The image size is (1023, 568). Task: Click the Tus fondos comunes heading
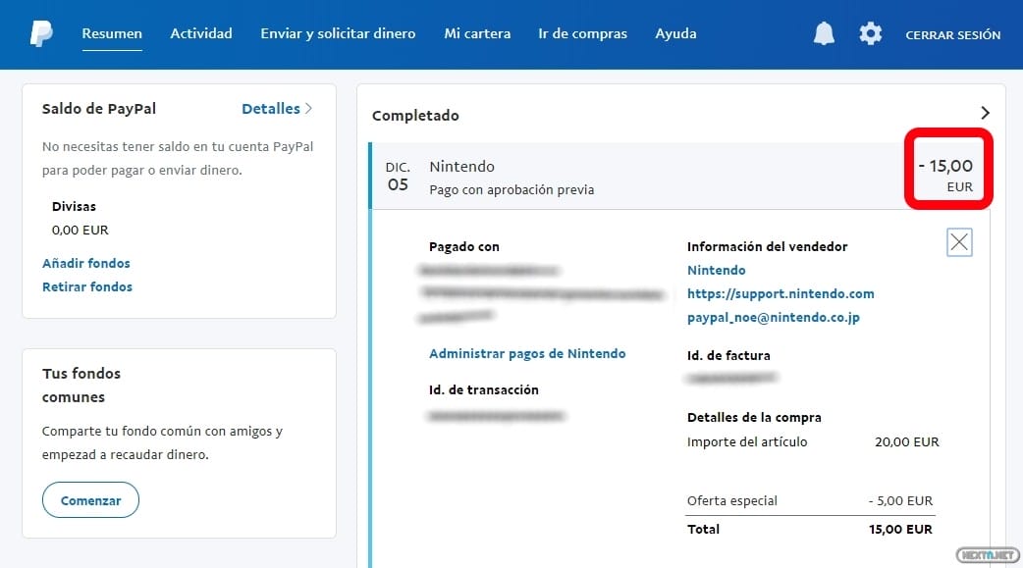coord(81,386)
